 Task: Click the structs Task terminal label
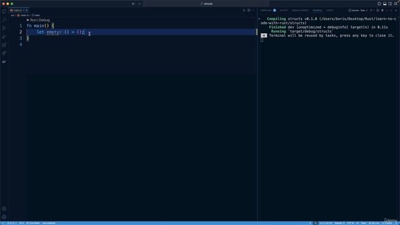click(357, 11)
